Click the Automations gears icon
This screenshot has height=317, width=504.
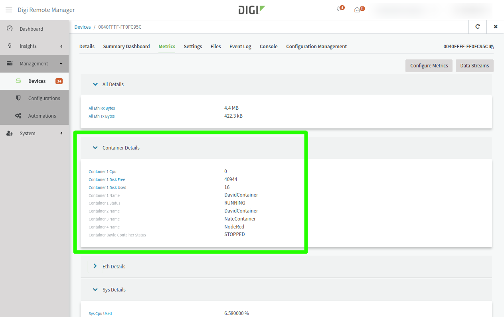click(18, 116)
